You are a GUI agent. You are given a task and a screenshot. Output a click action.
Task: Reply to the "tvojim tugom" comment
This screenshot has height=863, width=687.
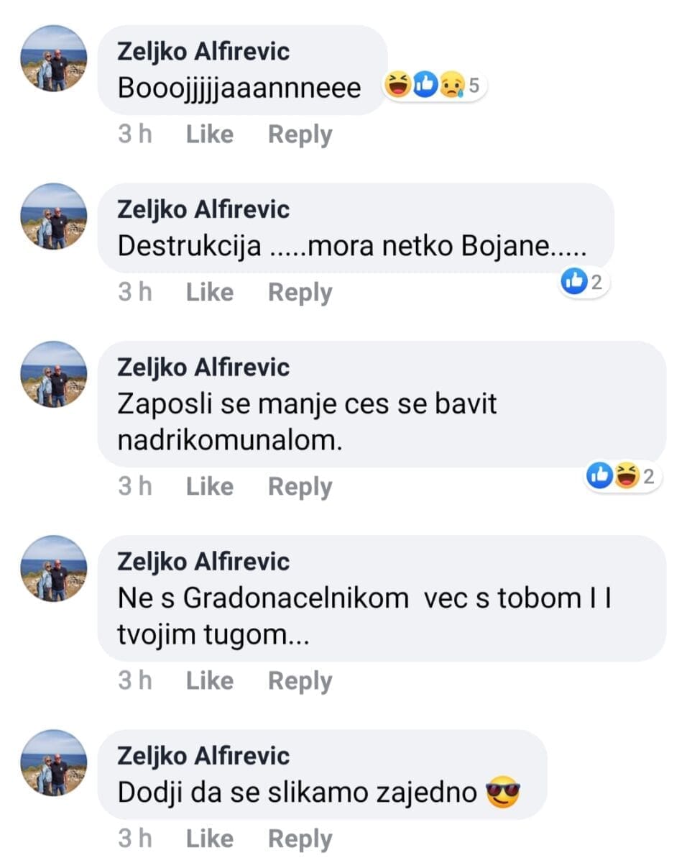[300, 680]
